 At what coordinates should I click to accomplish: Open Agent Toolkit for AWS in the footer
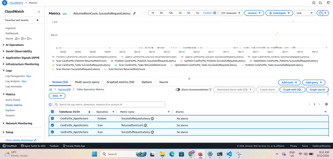click(x=33, y=146)
